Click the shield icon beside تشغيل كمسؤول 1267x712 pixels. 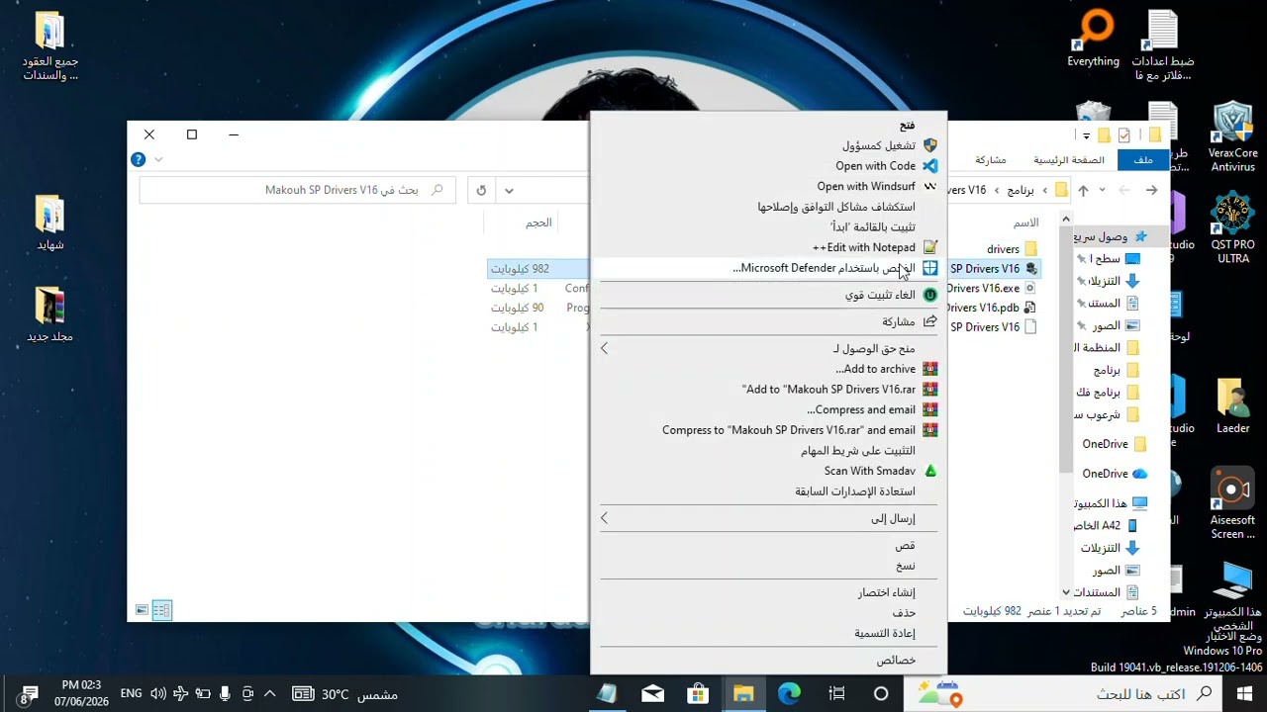point(929,145)
